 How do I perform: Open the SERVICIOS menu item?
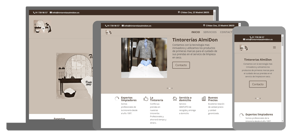click(x=210, y=32)
